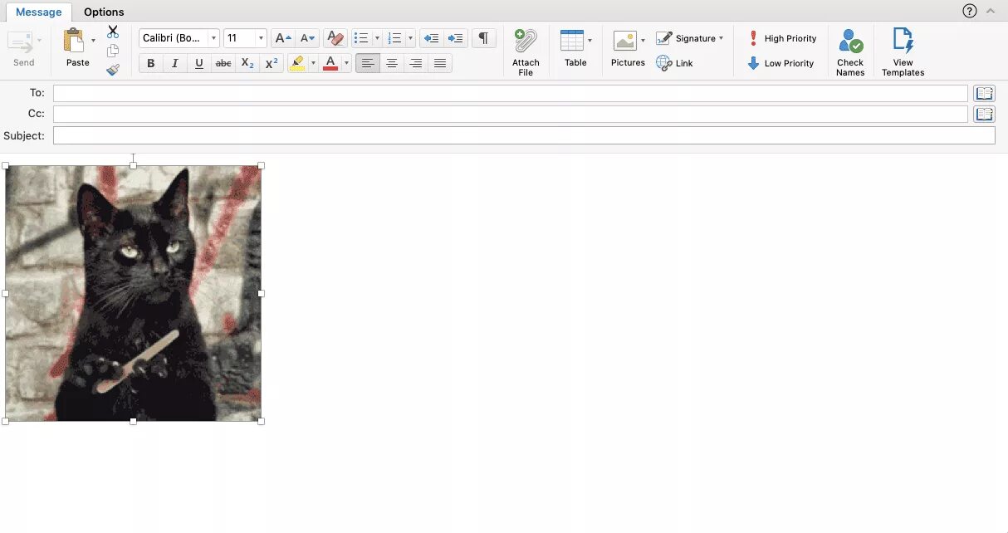Collapse the ribbon with the chevron
This screenshot has width=1008, height=533.
(991, 11)
